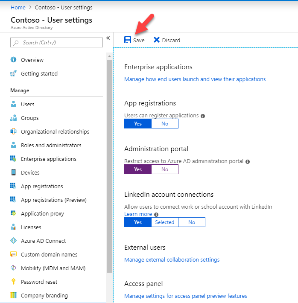Click the Enterprise applications grid icon
Viewport: 298px width, 303px height.
click(x=13, y=159)
